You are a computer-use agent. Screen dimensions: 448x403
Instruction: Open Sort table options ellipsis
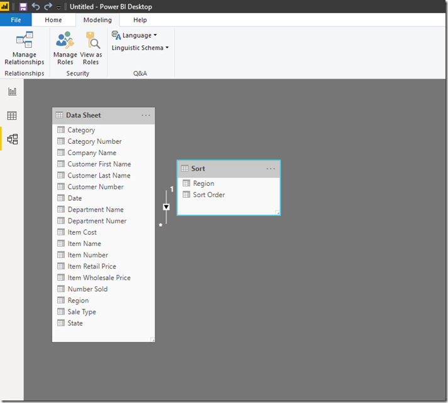(271, 169)
